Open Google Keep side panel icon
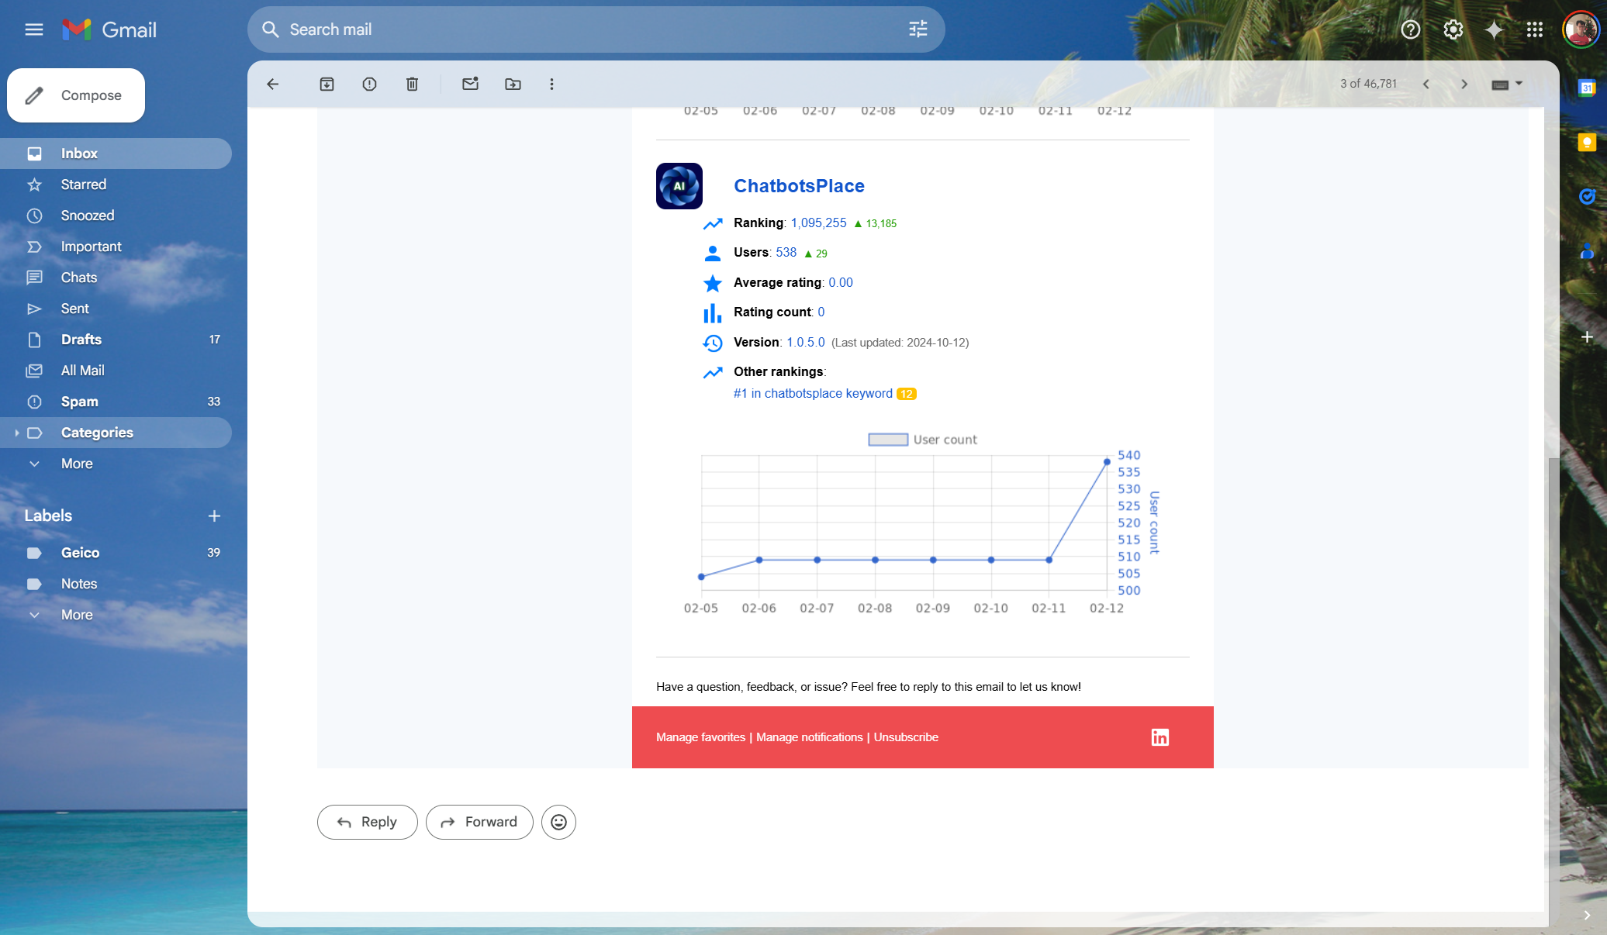1607x935 pixels. (1587, 143)
